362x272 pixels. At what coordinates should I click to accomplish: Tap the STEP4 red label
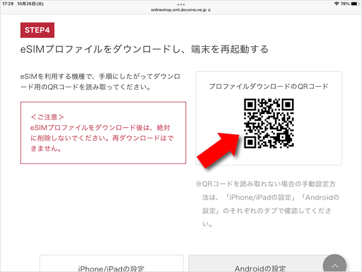pyautogui.click(x=37, y=30)
